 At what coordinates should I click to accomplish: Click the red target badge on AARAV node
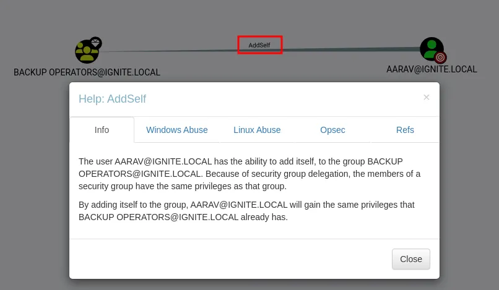point(440,58)
